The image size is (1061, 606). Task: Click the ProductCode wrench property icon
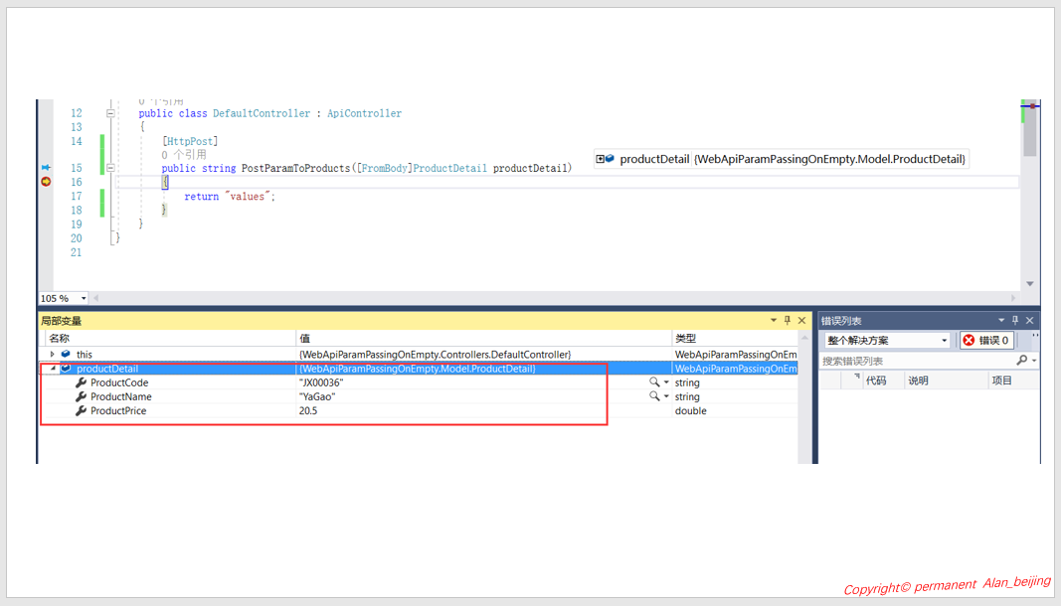[81, 382]
